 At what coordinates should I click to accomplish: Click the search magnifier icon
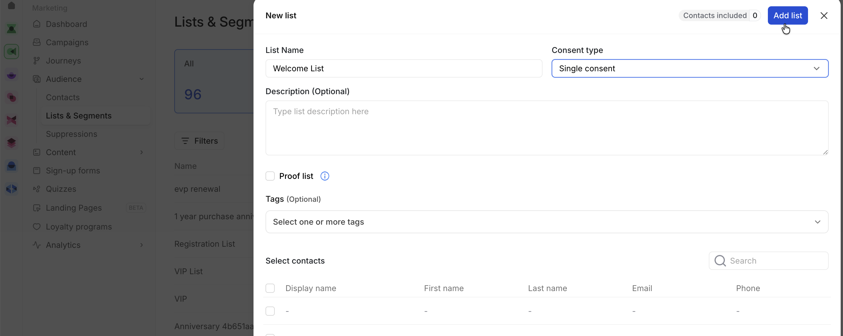coord(720,260)
